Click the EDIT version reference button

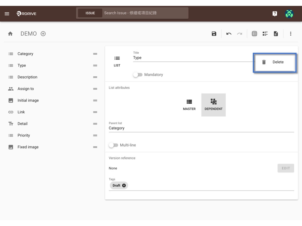pos(285,168)
